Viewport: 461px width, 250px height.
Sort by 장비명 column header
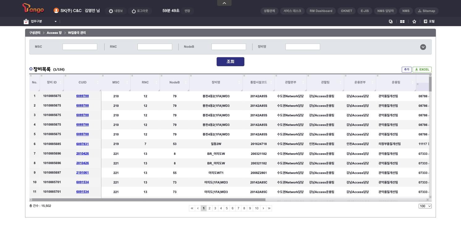216,83
